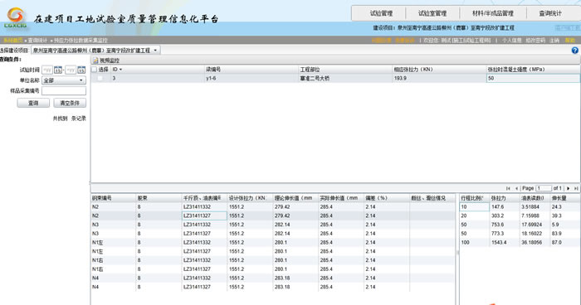Check the checkbox for row ID 3
Viewport: 581px width, 305px height.
coord(100,78)
